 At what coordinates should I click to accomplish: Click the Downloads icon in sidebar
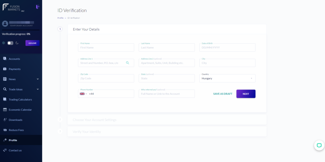[5, 120]
